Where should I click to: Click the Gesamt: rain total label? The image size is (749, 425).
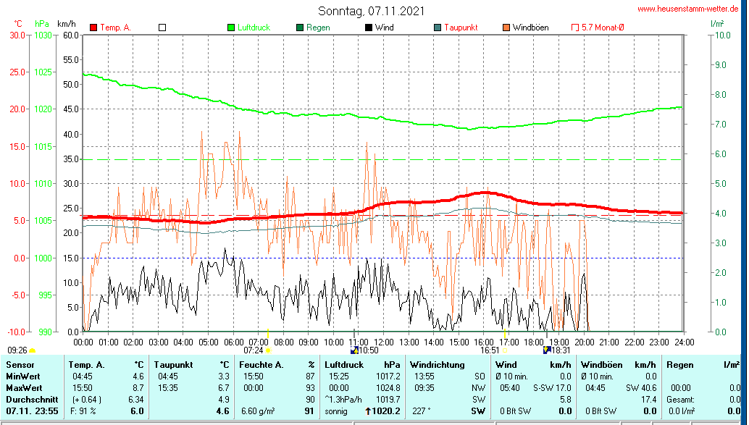(681, 399)
